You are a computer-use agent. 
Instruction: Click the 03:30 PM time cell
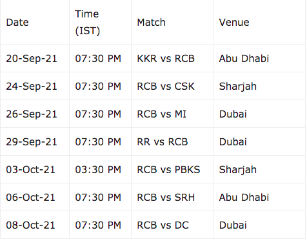[100, 169]
